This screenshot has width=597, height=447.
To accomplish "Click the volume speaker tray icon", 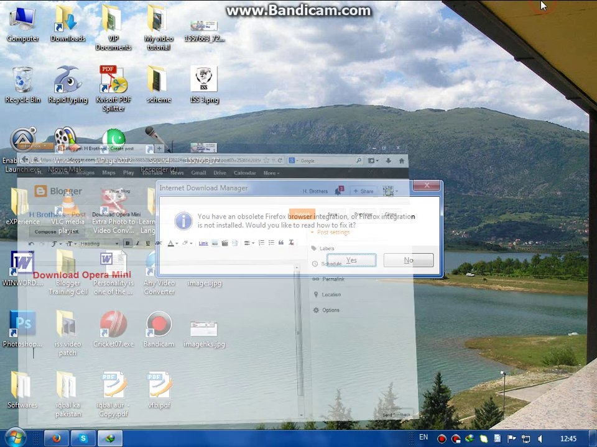I will 540,439.
